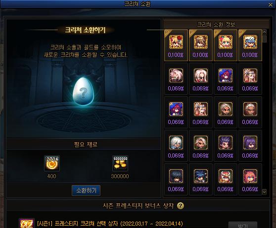Select the pink-haired creature in last row
The width and height of the screenshot is (276, 228).
(x=250, y=176)
